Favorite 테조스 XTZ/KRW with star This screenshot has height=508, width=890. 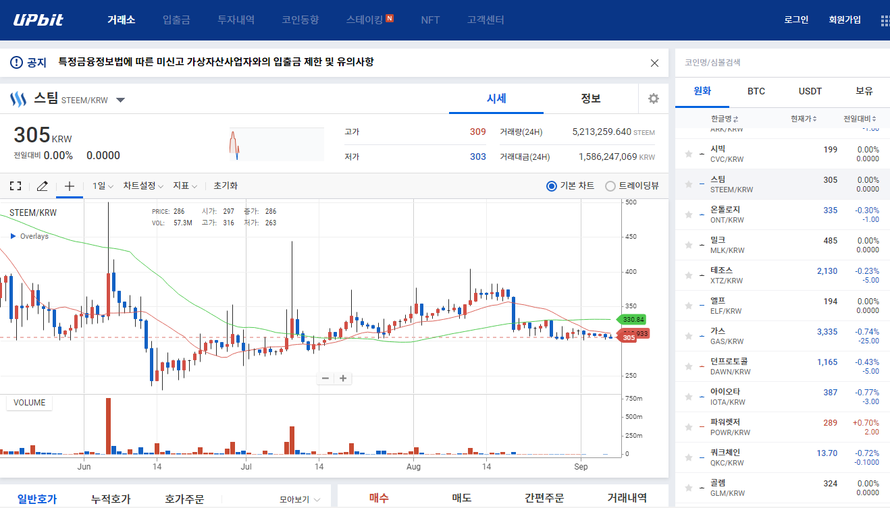[688, 275]
